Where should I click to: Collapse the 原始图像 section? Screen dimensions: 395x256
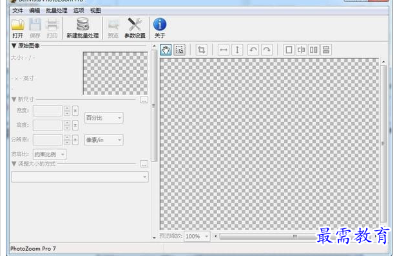tap(14, 46)
